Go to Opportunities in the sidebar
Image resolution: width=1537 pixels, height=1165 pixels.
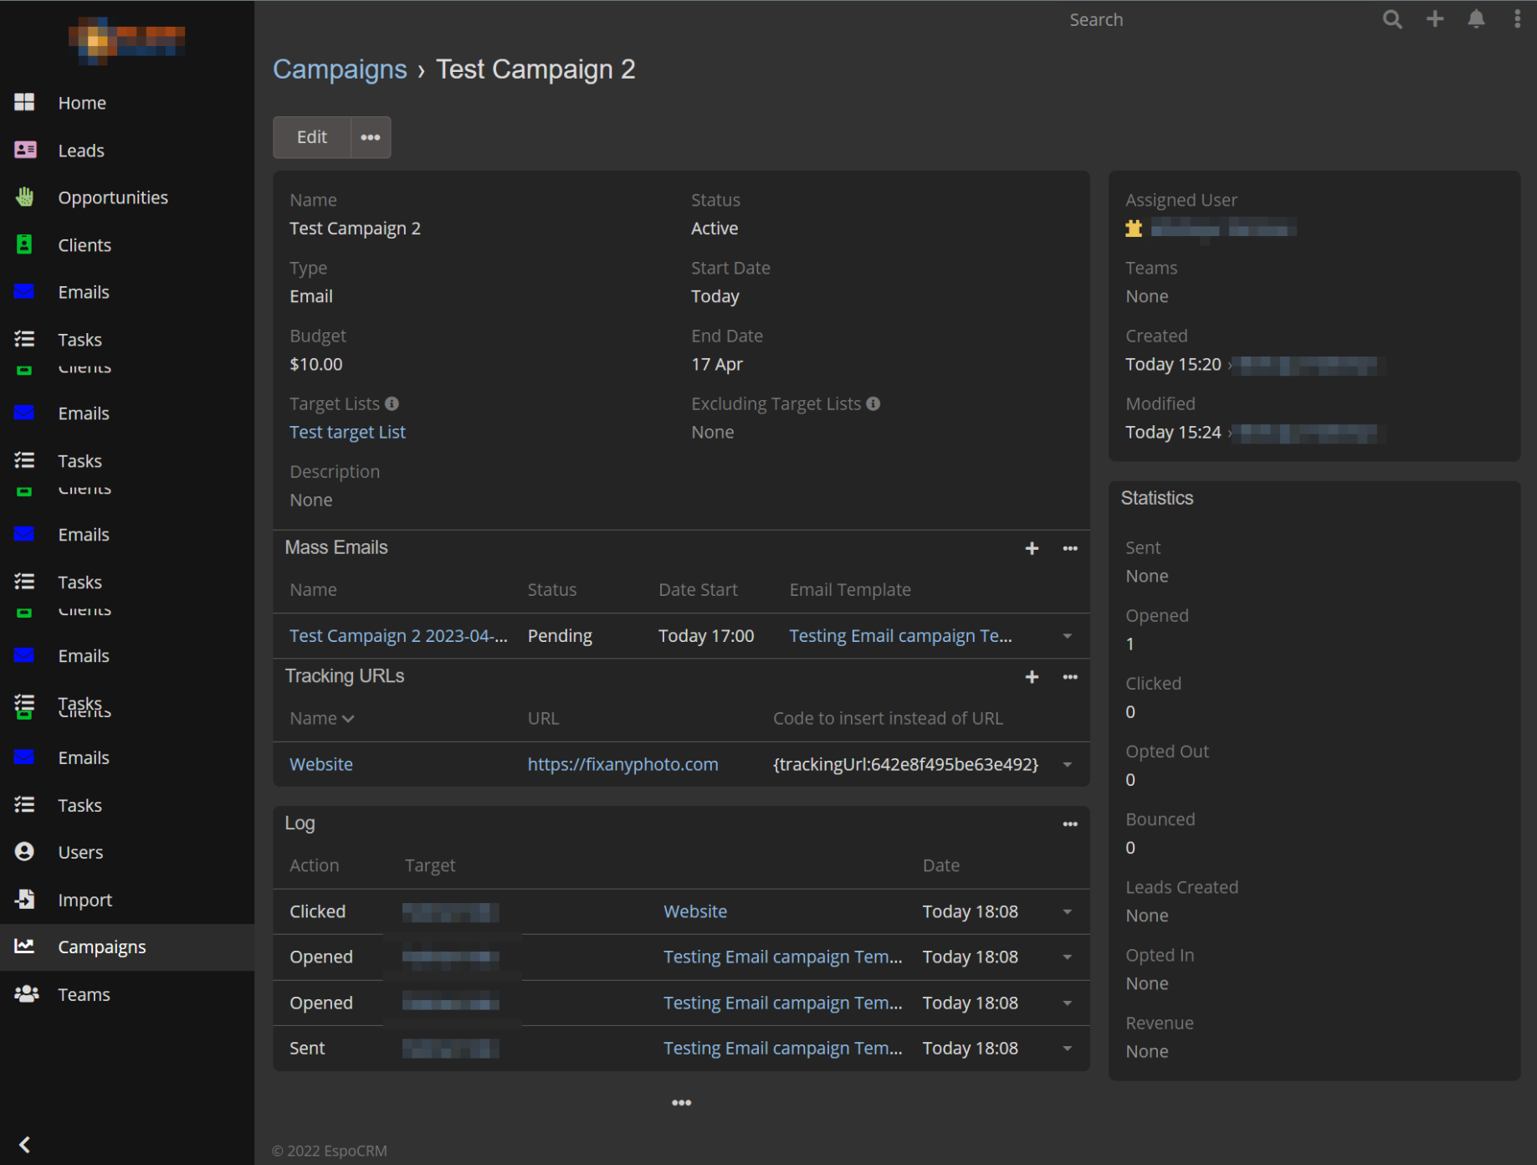pyautogui.click(x=113, y=198)
